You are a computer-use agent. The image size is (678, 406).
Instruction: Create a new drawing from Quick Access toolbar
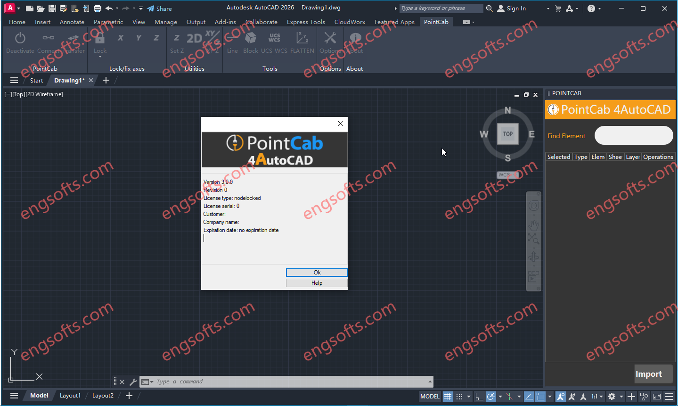(30, 8)
